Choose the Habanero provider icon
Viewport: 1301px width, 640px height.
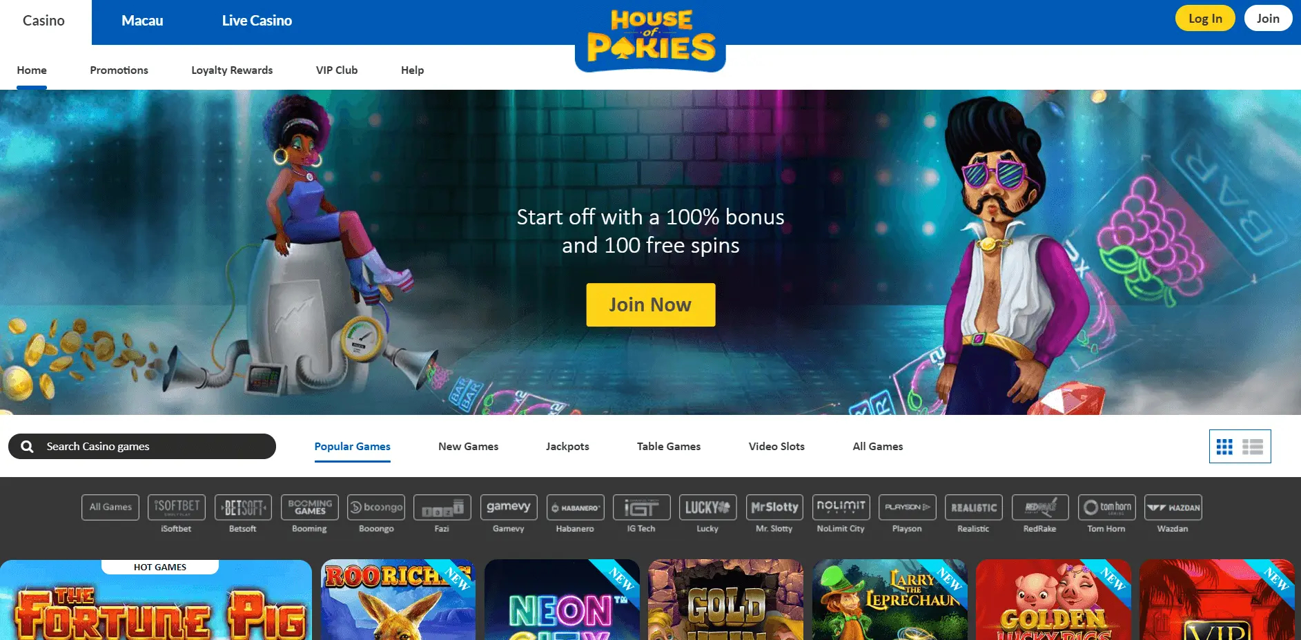(x=576, y=507)
